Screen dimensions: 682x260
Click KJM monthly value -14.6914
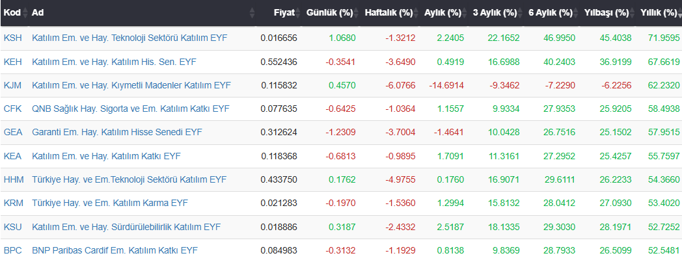tap(446, 85)
